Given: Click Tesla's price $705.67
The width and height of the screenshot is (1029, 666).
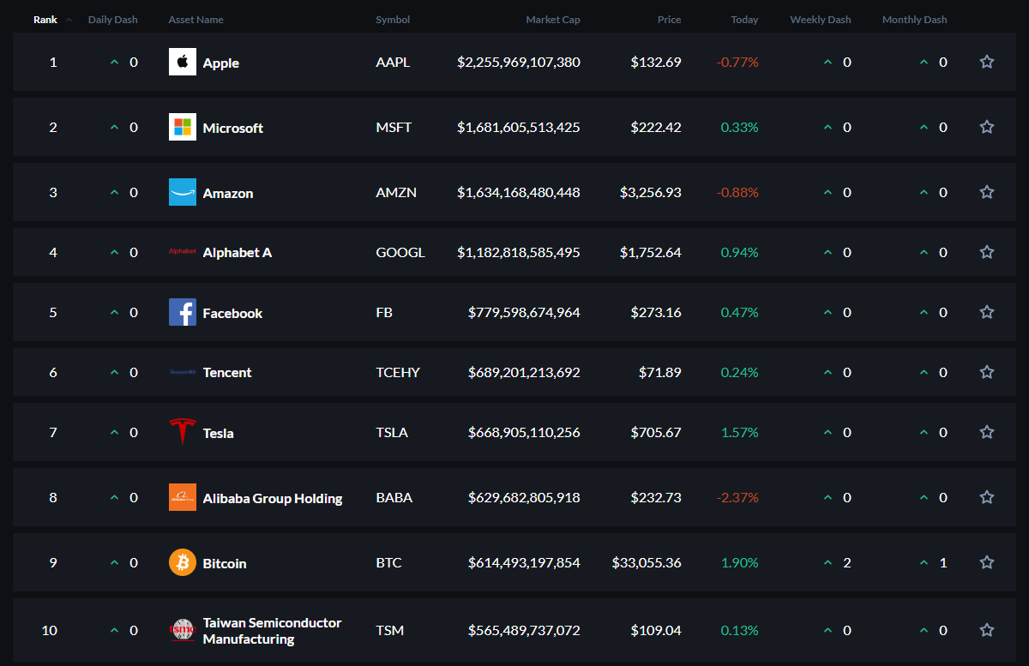Looking at the screenshot, I should point(656,433).
